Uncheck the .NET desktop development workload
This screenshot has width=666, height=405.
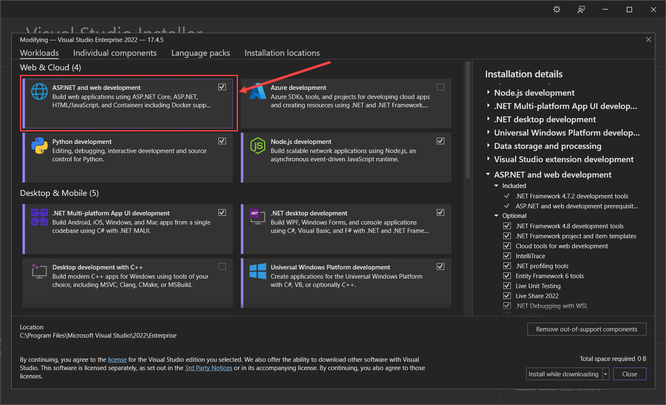(x=441, y=212)
